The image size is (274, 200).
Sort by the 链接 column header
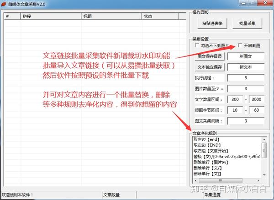(x=51, y=16)
